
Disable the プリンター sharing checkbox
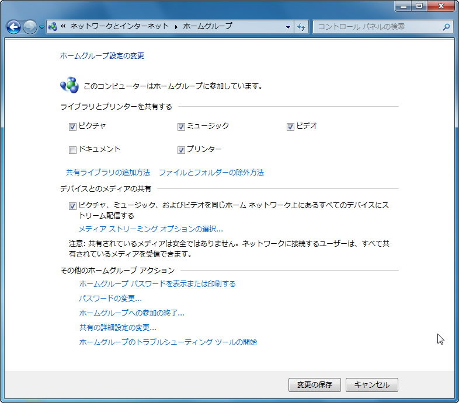pyautogui.click(x=182, y=150)
